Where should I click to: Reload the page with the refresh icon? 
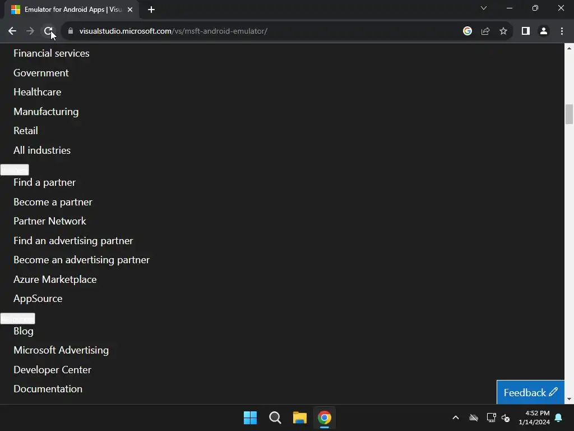click(x=48, y=31)
